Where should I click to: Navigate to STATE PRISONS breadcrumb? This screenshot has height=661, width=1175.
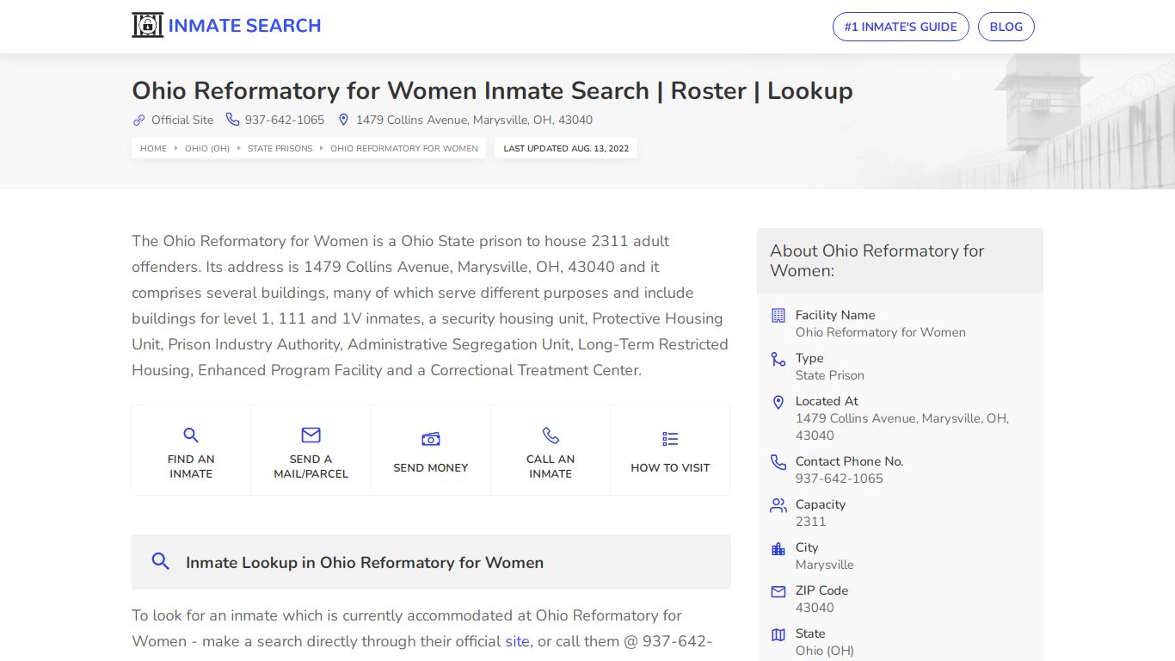[280, 148]
